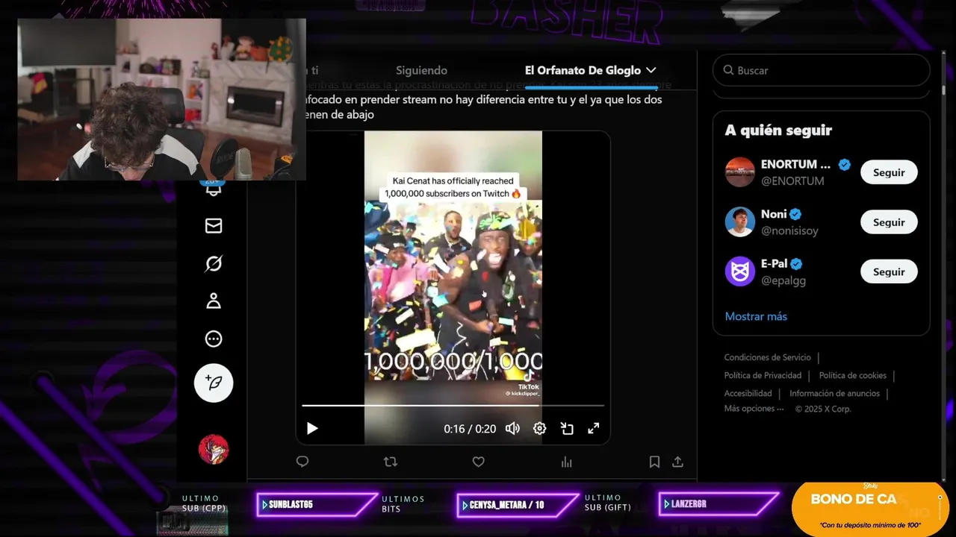Seek on the video progress bar

453,406
